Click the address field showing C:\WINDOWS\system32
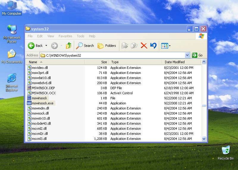Screen dimensions: 238x170 tap(112, 55)
